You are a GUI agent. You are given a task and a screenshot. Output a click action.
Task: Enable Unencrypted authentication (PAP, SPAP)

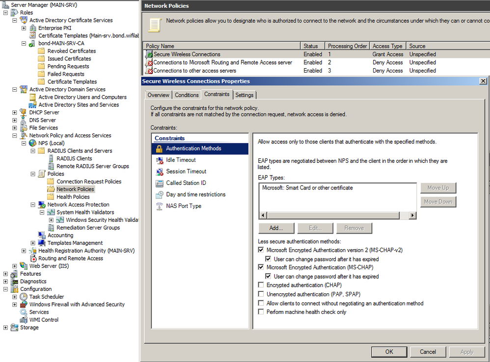261,294
